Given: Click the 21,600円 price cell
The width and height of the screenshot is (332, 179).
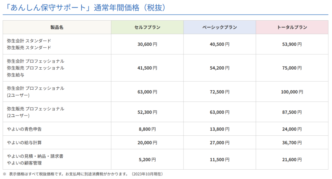Looking at the screenshot, I should [x=292, y=160].
